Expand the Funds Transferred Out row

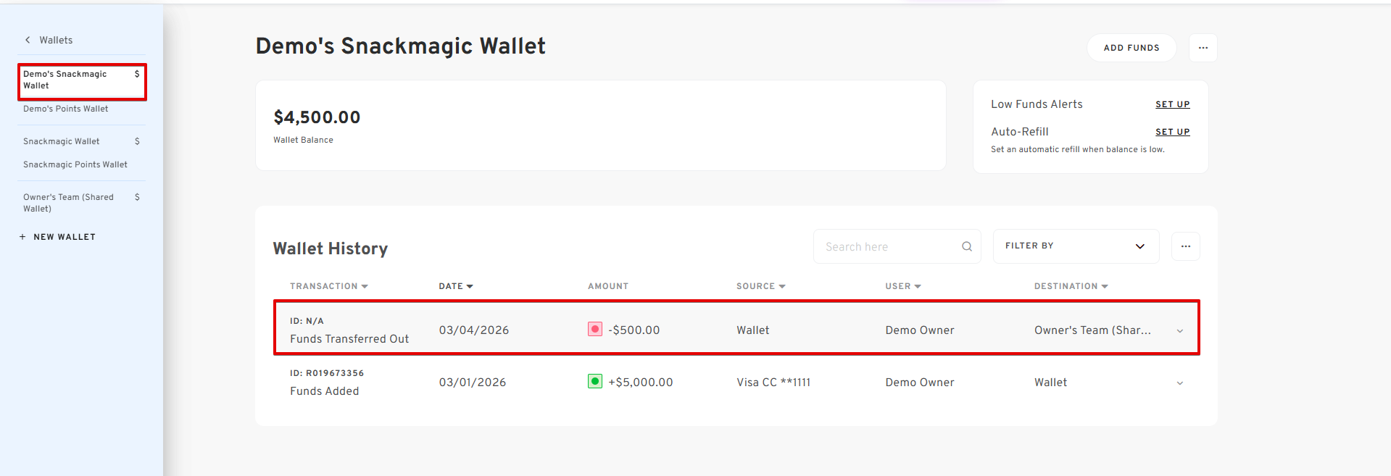(1179, 331)
